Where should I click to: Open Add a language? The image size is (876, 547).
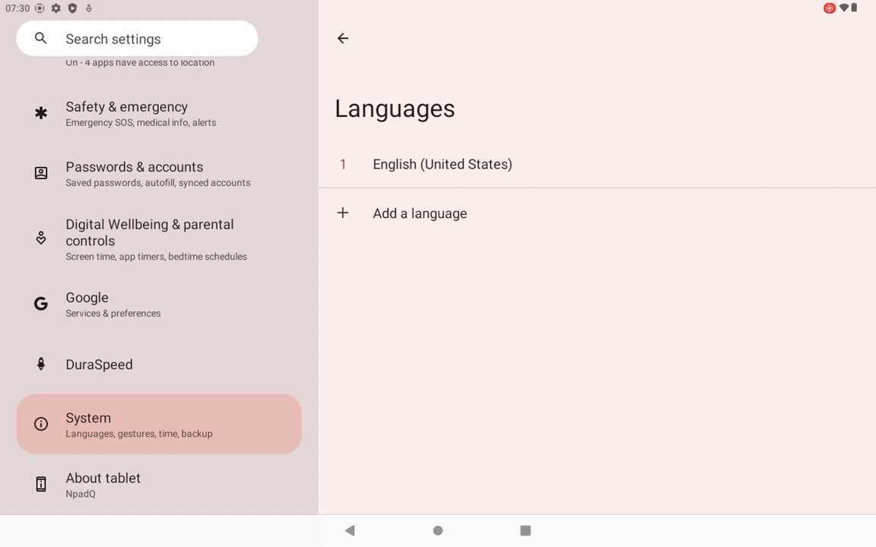[420, 213]
